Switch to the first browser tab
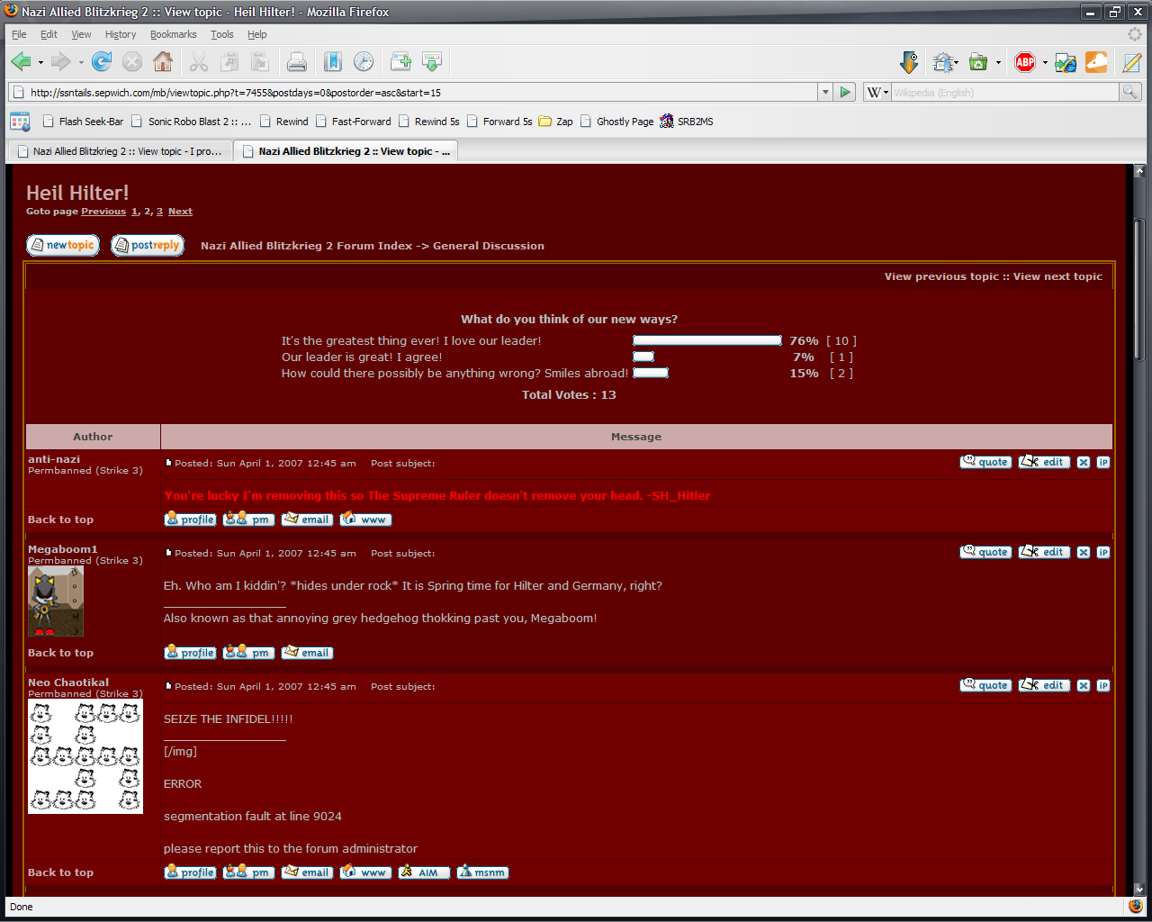The image size is (1152, 922). click(x=120, y=151)
